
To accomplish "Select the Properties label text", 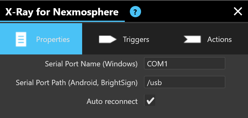I will point(53,39).
